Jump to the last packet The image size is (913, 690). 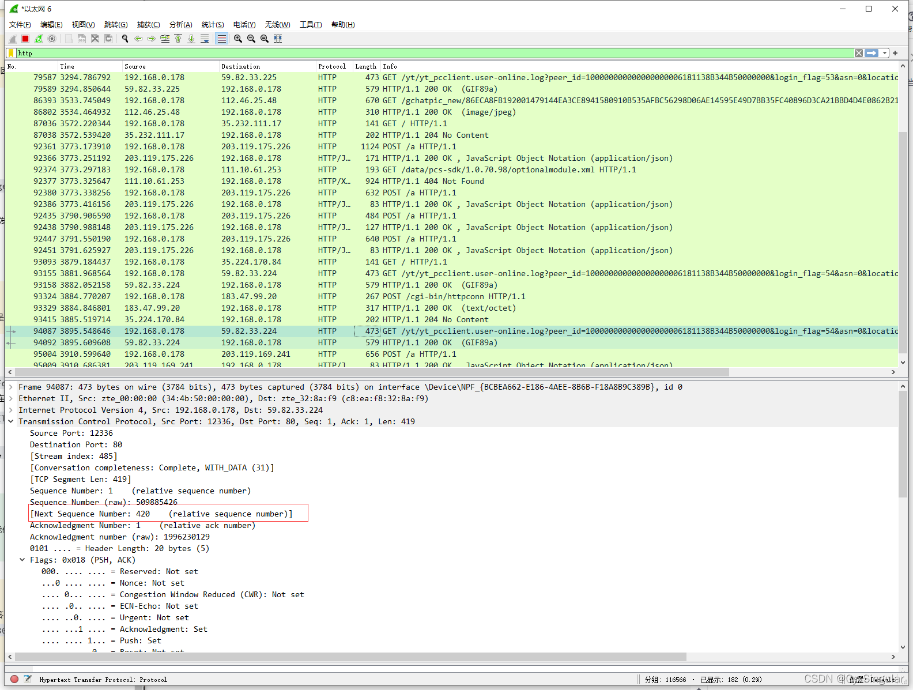click(191, 39)
